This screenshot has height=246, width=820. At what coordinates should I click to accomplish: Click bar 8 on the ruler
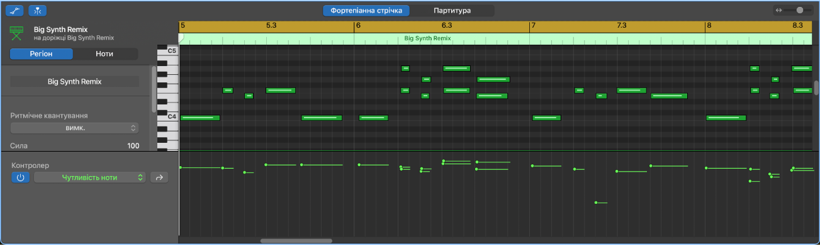click(x=709, y=26)
